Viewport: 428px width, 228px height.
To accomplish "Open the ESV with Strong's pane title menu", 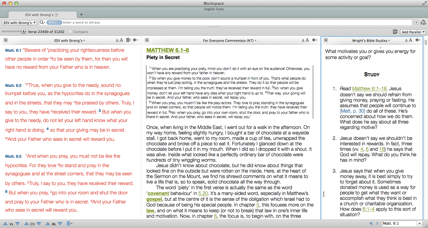I will coord(70,40).
